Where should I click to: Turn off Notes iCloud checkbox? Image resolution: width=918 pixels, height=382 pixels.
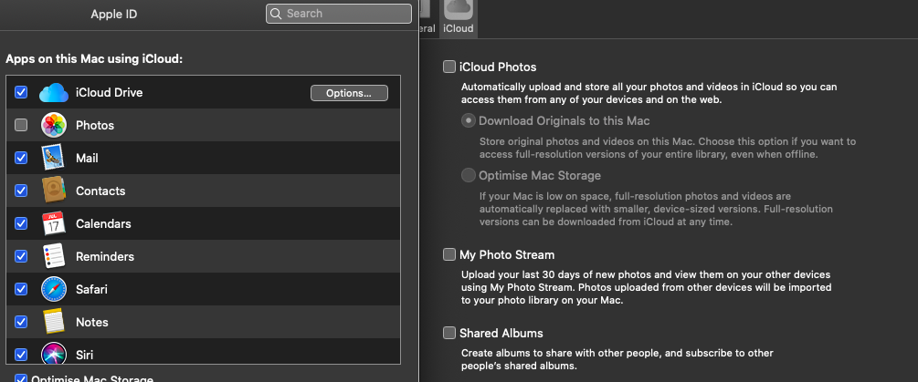21,321
